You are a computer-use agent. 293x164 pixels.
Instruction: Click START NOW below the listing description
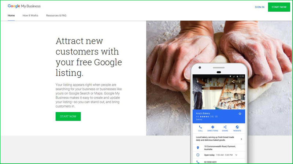68,116
